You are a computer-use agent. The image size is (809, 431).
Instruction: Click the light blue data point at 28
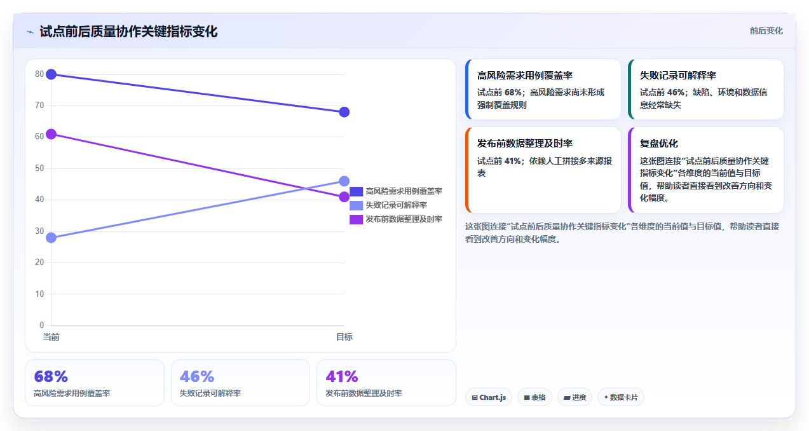[51, 238]
